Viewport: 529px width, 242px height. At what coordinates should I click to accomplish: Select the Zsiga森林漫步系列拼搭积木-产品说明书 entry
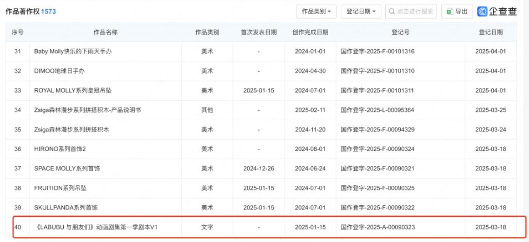pos(87,110)
